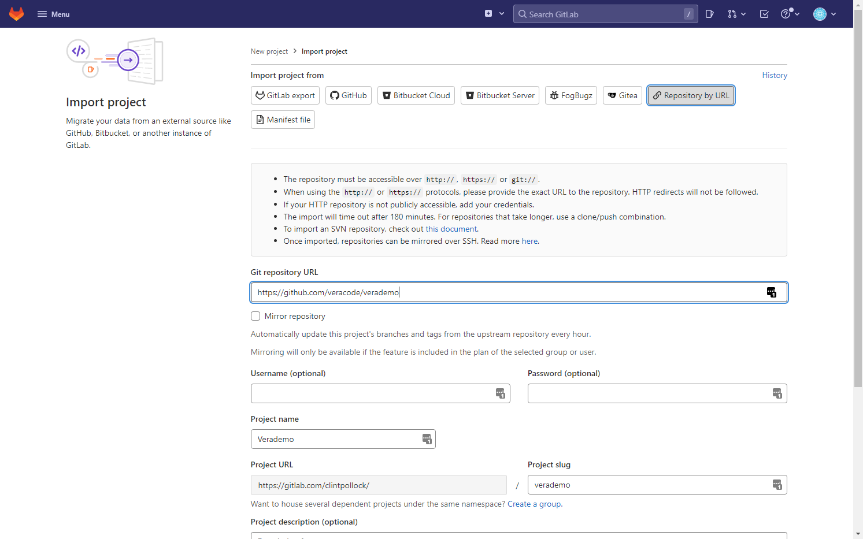Click the 'Import project' page heading

click(x=106, y=102)
